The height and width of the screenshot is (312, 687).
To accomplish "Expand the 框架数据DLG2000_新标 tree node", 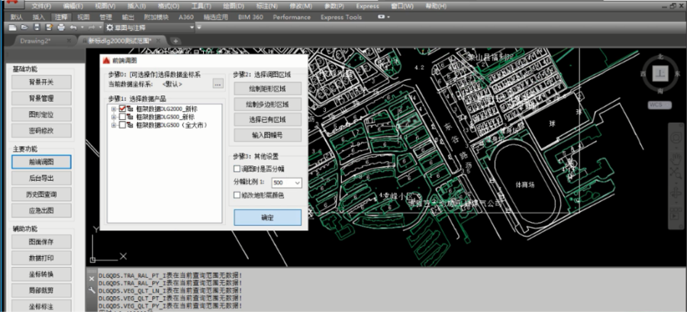I will (114, 108).
